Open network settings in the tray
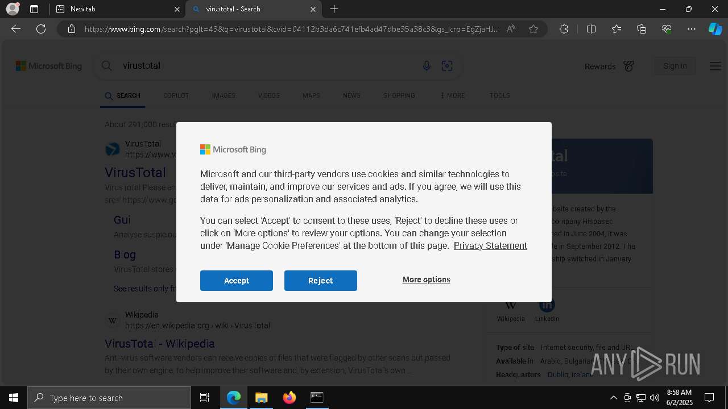Image resolution: width=728 pixels, height=409 pixels. (641, 398)
